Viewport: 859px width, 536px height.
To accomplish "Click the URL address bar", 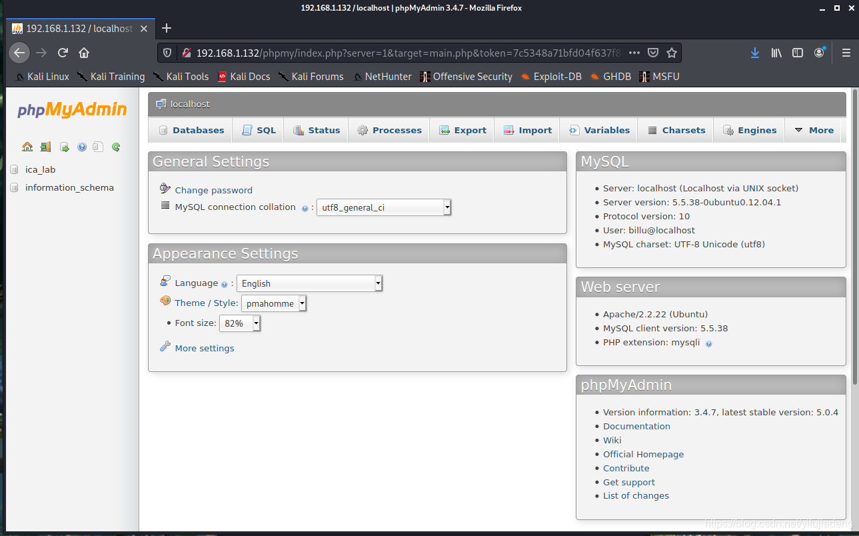I will pos(408,53).
